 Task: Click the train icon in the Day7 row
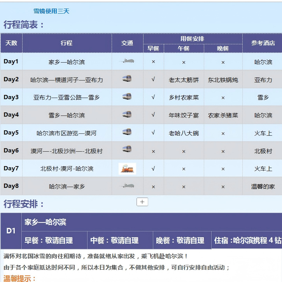(x=127, y=168)
